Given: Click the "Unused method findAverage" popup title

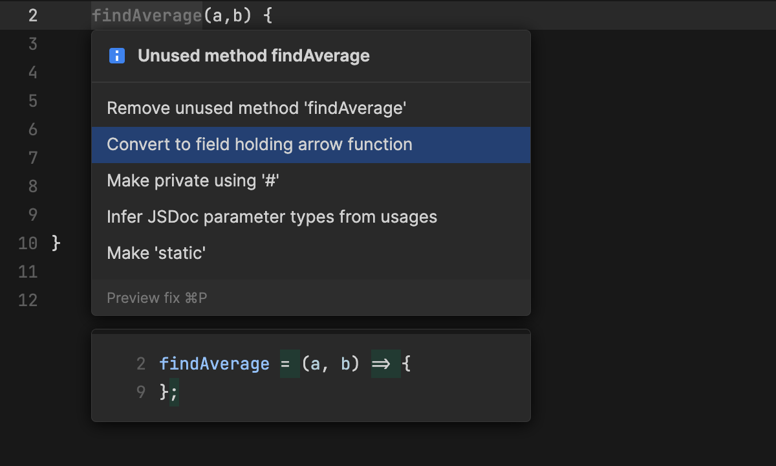Looking at the screenshot, I should [x=253, y=56].
